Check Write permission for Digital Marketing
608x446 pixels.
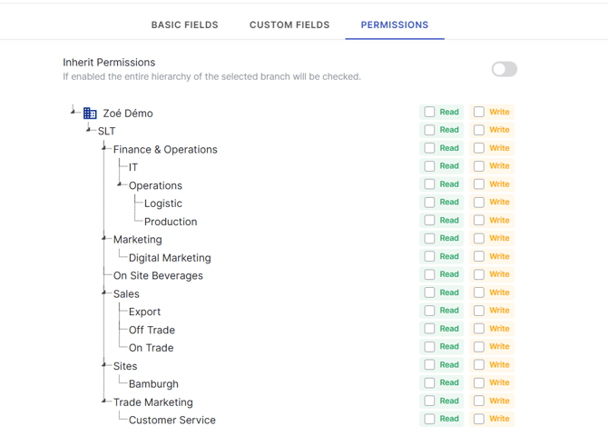479,257
